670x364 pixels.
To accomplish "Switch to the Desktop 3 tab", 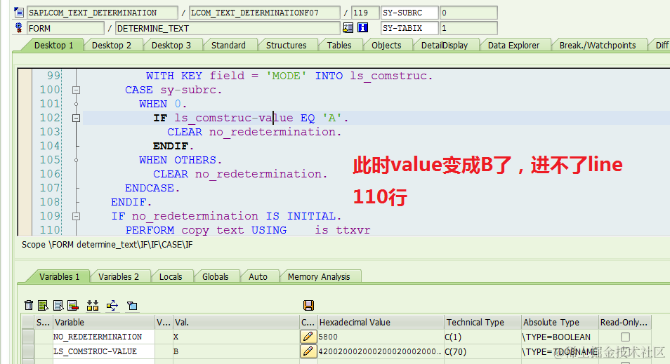I will pyautogui.click(x=171, y=45).
